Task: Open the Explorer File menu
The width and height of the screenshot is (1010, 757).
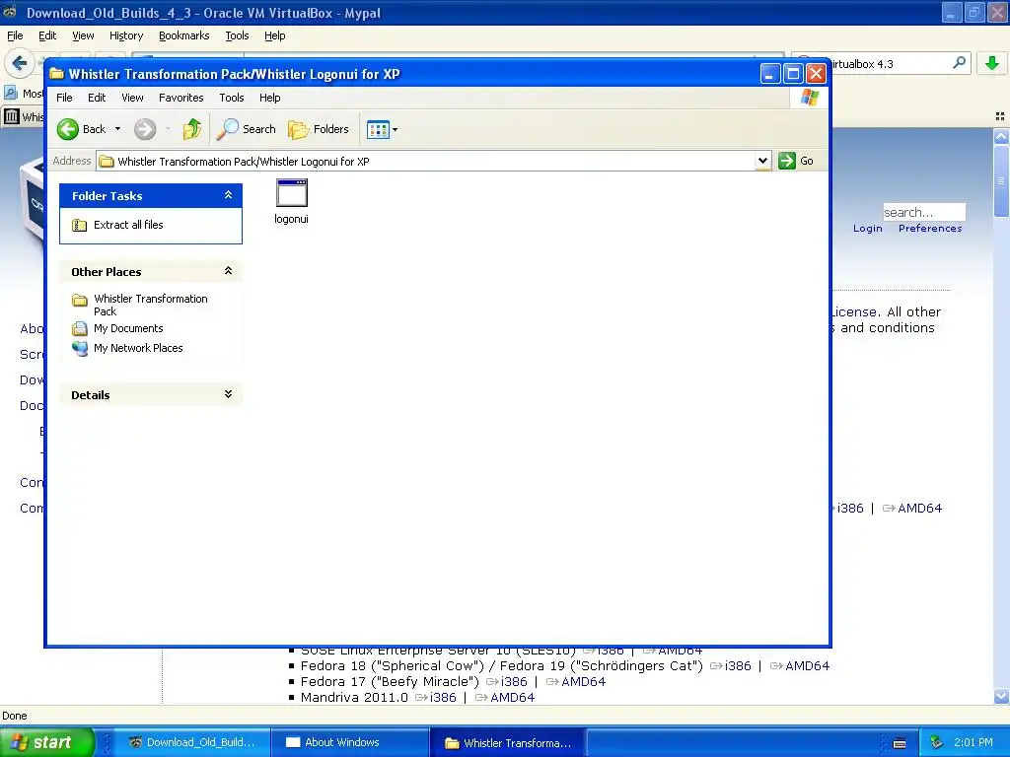Action: pos(64,98)
